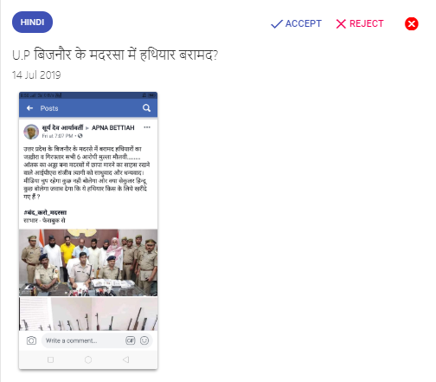Open the police press conference photo

pos(88,262)
